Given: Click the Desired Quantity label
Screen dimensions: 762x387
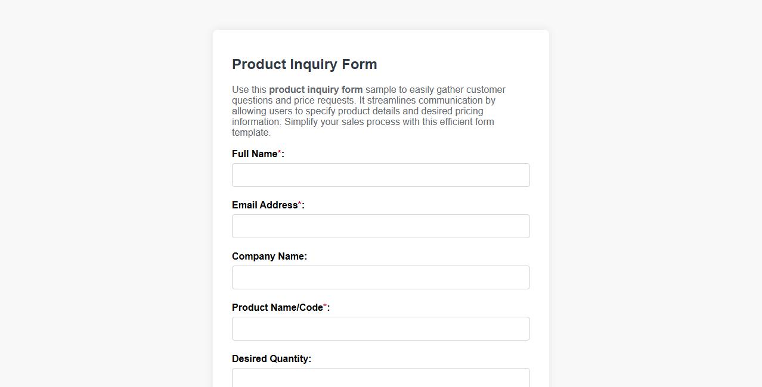Looking at the screenshot, I should point(271,358).
